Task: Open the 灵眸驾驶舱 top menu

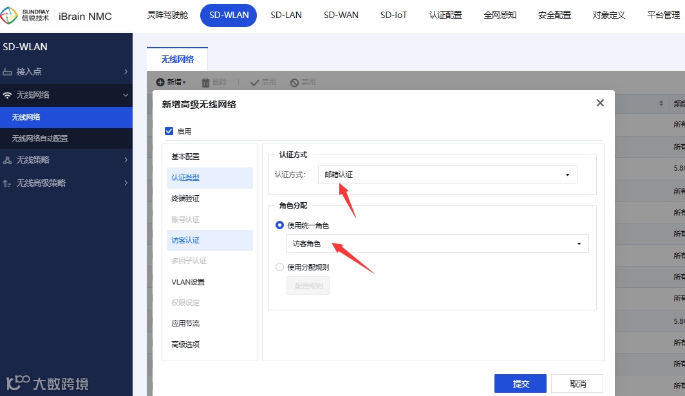Action: pyautogui.click(x=168, y=15)
